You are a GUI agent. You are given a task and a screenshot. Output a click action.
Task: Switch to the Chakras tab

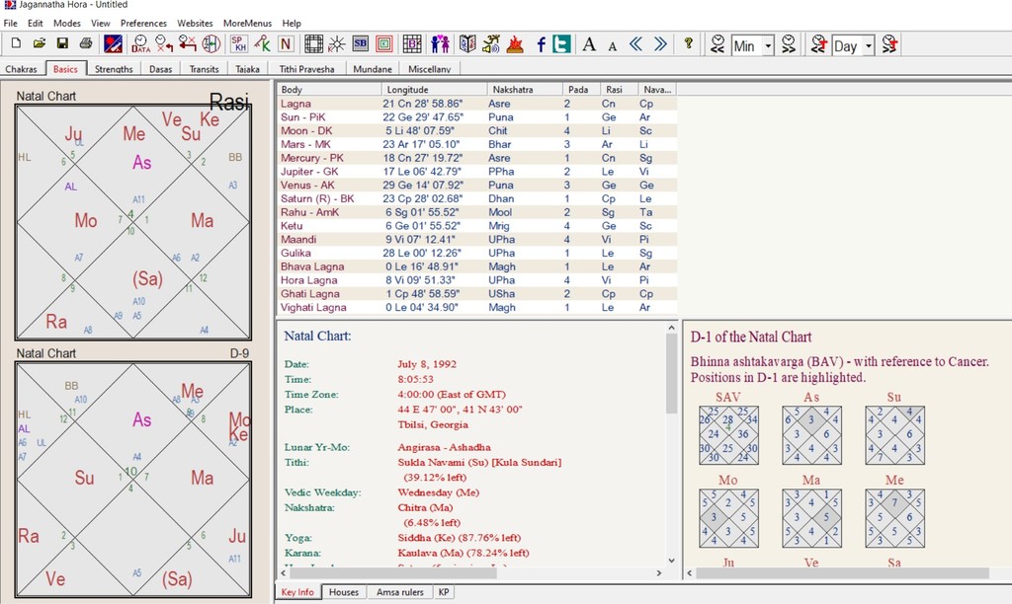pyautogui.click(x=22, y=68)
